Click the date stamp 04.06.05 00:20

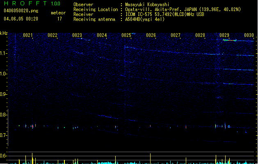click(x=21, y=19)
